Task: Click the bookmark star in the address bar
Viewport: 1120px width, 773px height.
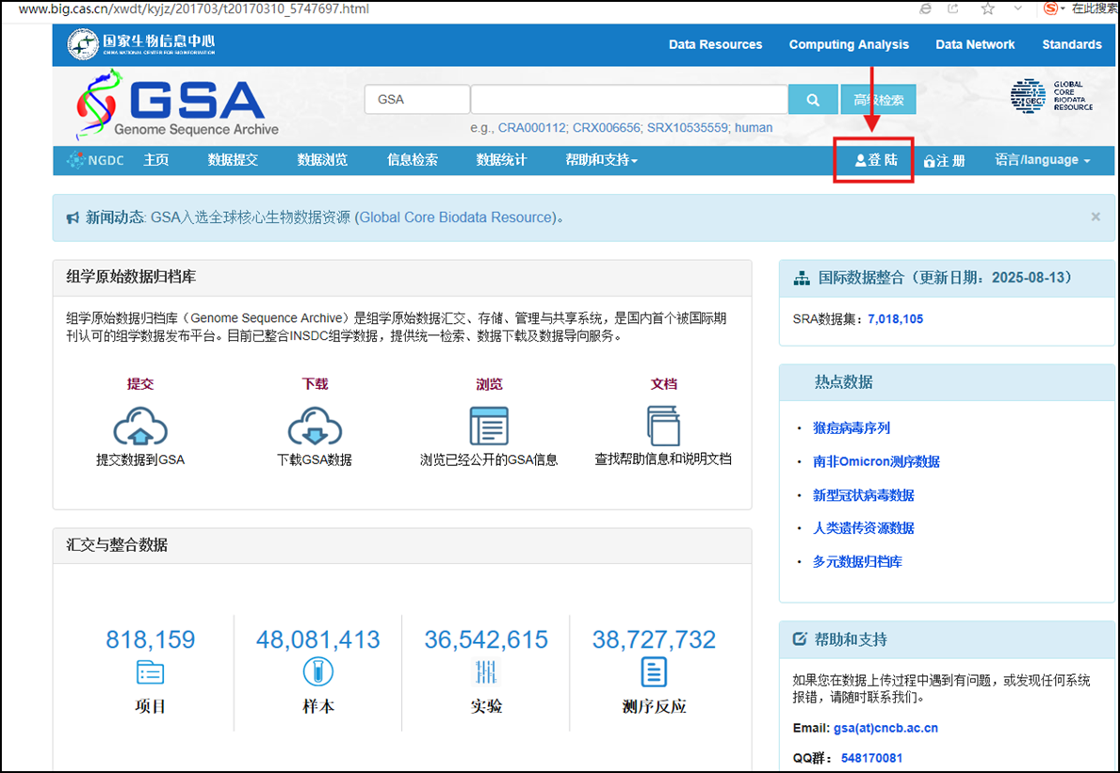Action: (985, 9)
